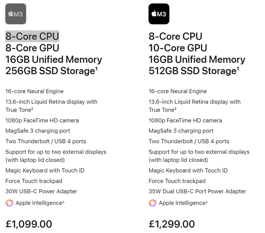Click MagSafe 3 charging port in £1,099.00 model
265x233 pixels.
(x=38, y=131)
